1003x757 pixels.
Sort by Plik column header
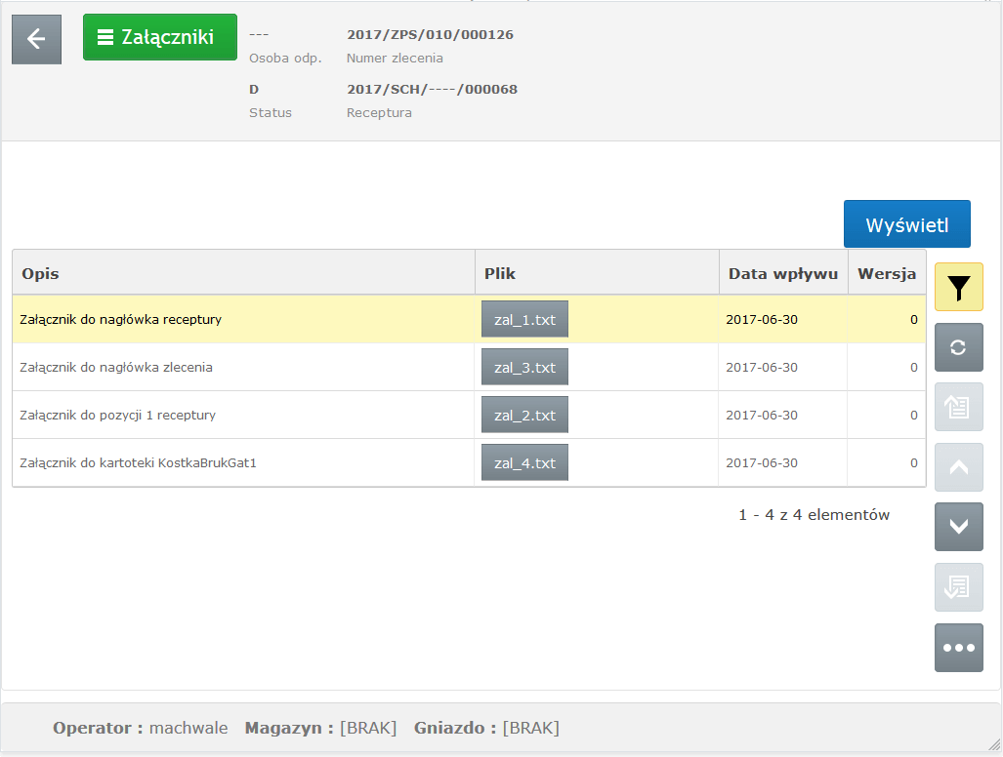click(597, 273)
